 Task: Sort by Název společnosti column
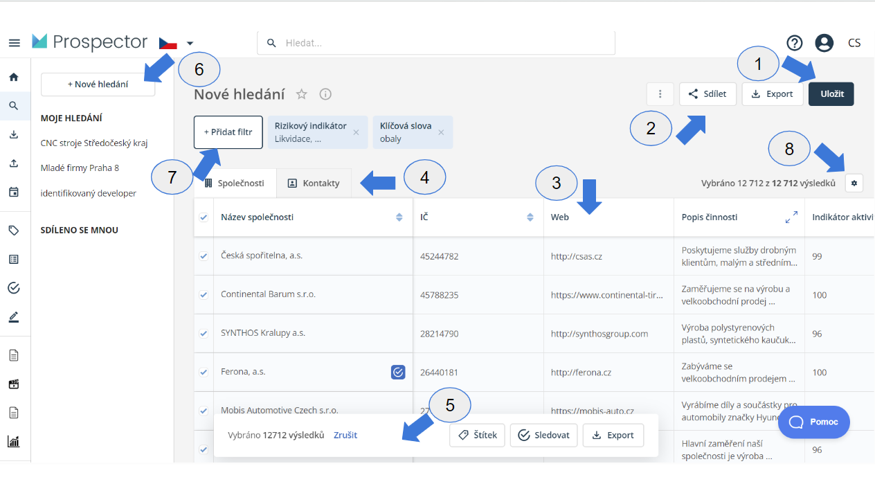[x=399, y=217]
